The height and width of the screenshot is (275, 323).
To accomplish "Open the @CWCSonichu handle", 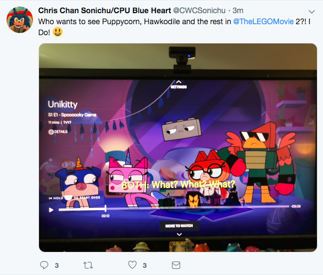I will click(199, 10).
